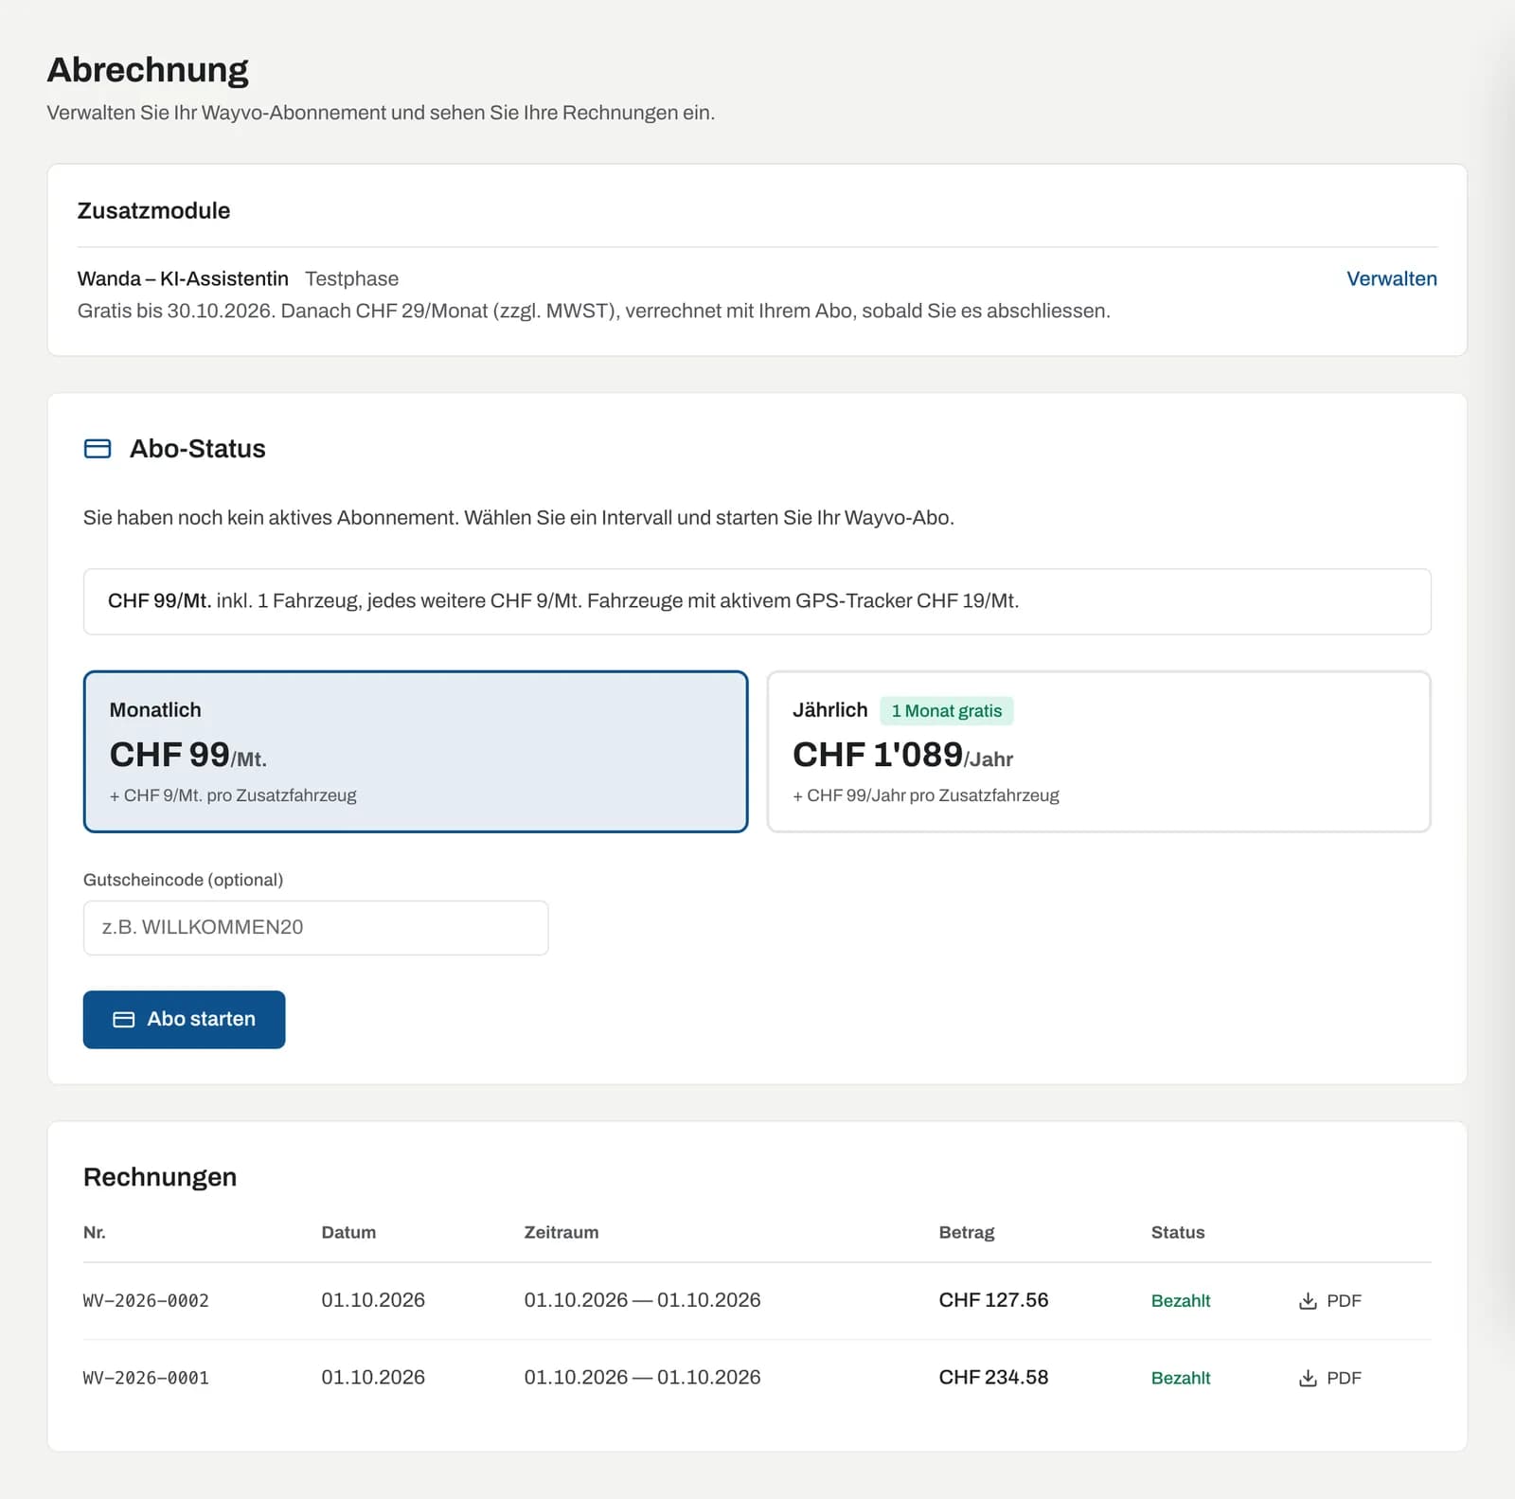The width and height of the screenshot is (1515, 1499).
Task: Click the Testphase label next to Wanda
Action: pyautogui.click(x=351, y=278)
